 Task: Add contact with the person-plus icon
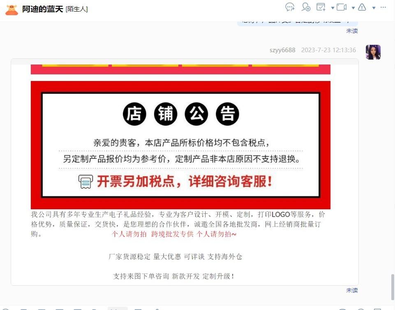pyautogui.click(x=306, y=7)
